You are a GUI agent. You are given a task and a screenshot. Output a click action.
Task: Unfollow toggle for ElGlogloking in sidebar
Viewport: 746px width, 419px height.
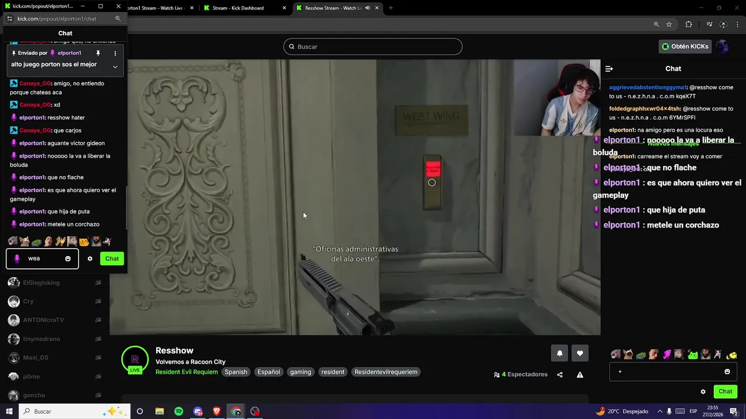(98, 282)
